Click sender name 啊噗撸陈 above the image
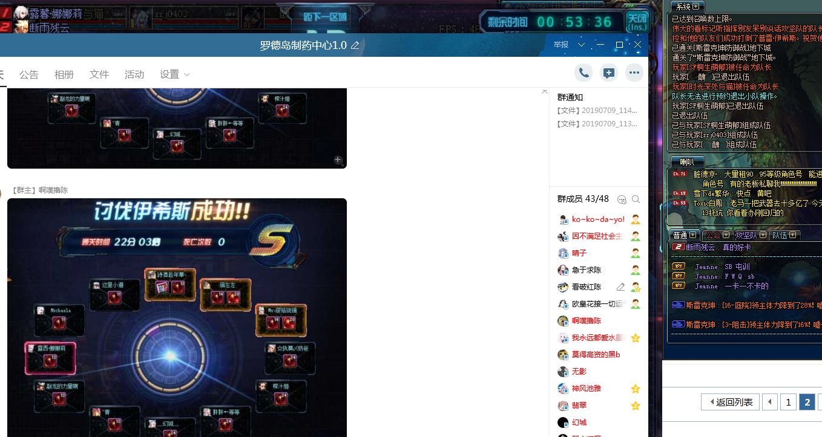This screenshot has height=437, width=822. click(53, 190)
